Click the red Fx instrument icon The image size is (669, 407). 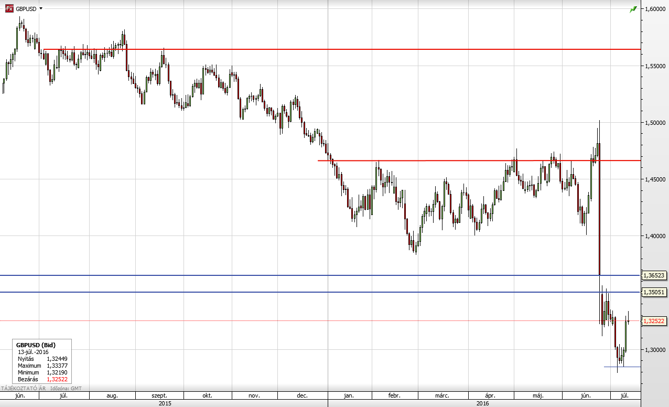pyautogui.click(x=9, y=8)
